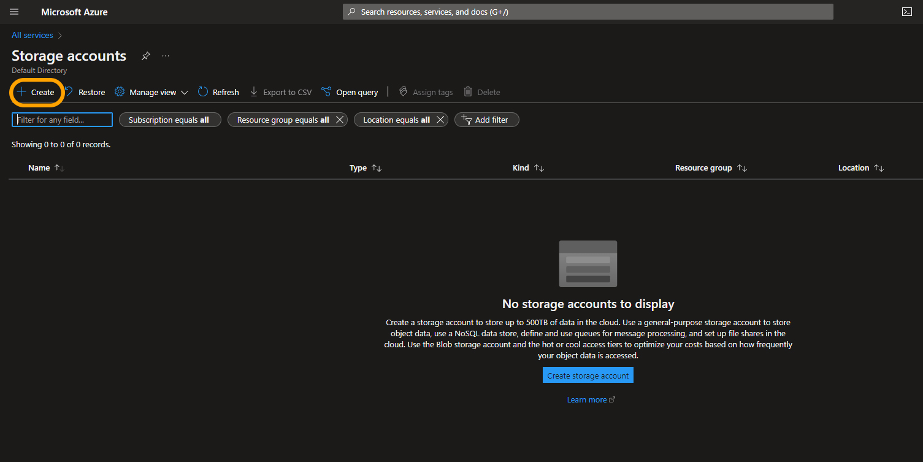Sort by the Type column
Viewport: 923px width, 462px height.
(358, 167)
